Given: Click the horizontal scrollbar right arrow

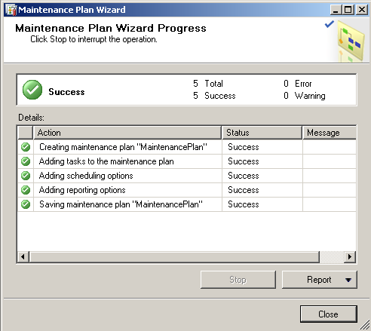Looking at the screenshot, I should 350,257.
